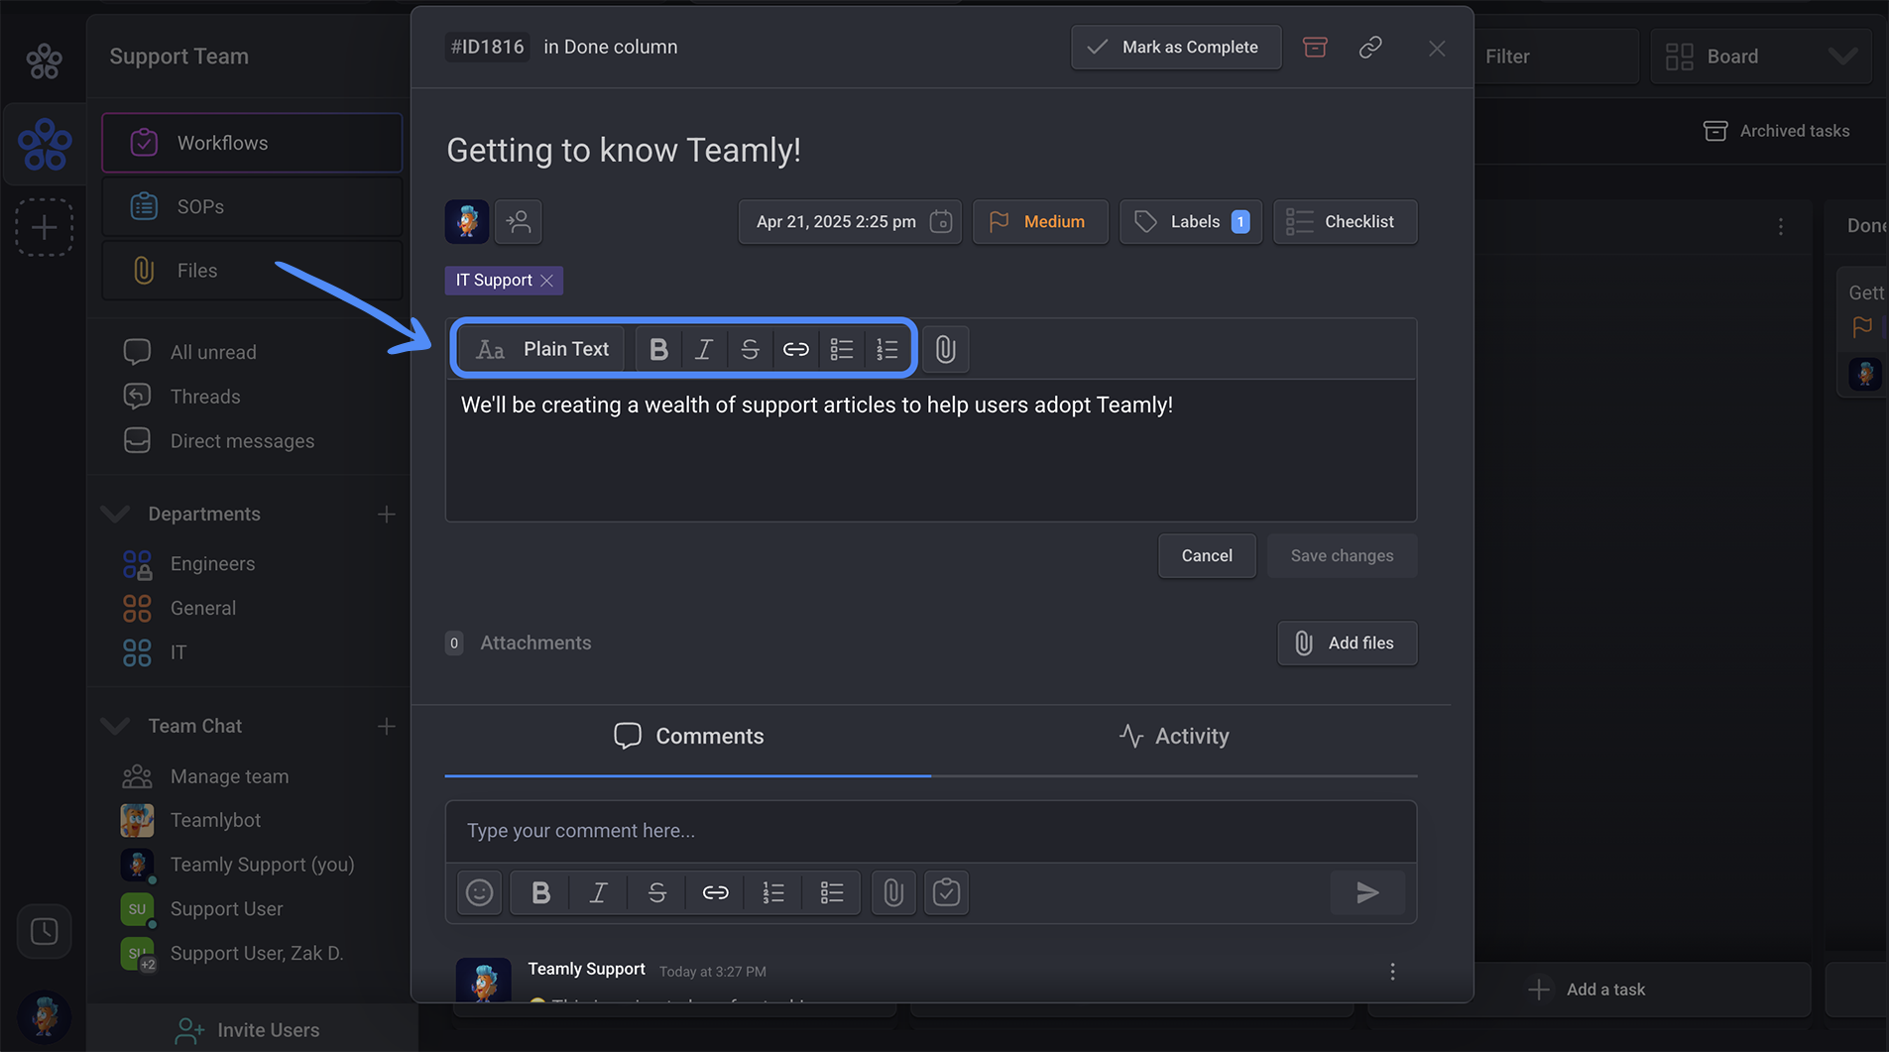Collapse the Team Chat section
The height and width of the screenshot is (1052, 1889).
(x=116, y=726)
